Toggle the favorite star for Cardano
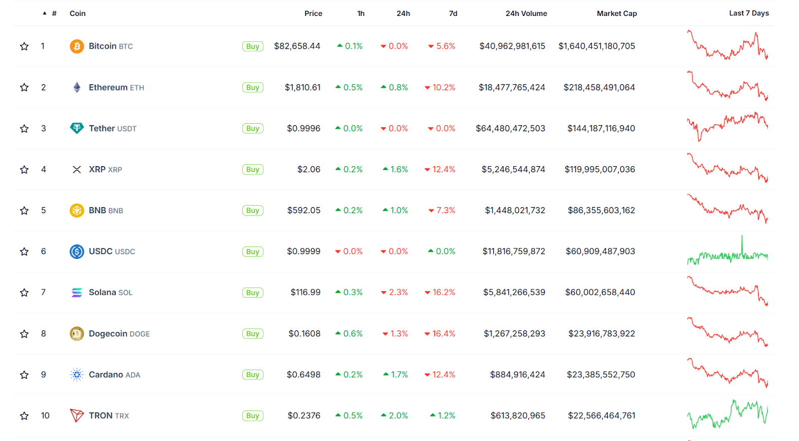The image size is (799, 441). 24,375
